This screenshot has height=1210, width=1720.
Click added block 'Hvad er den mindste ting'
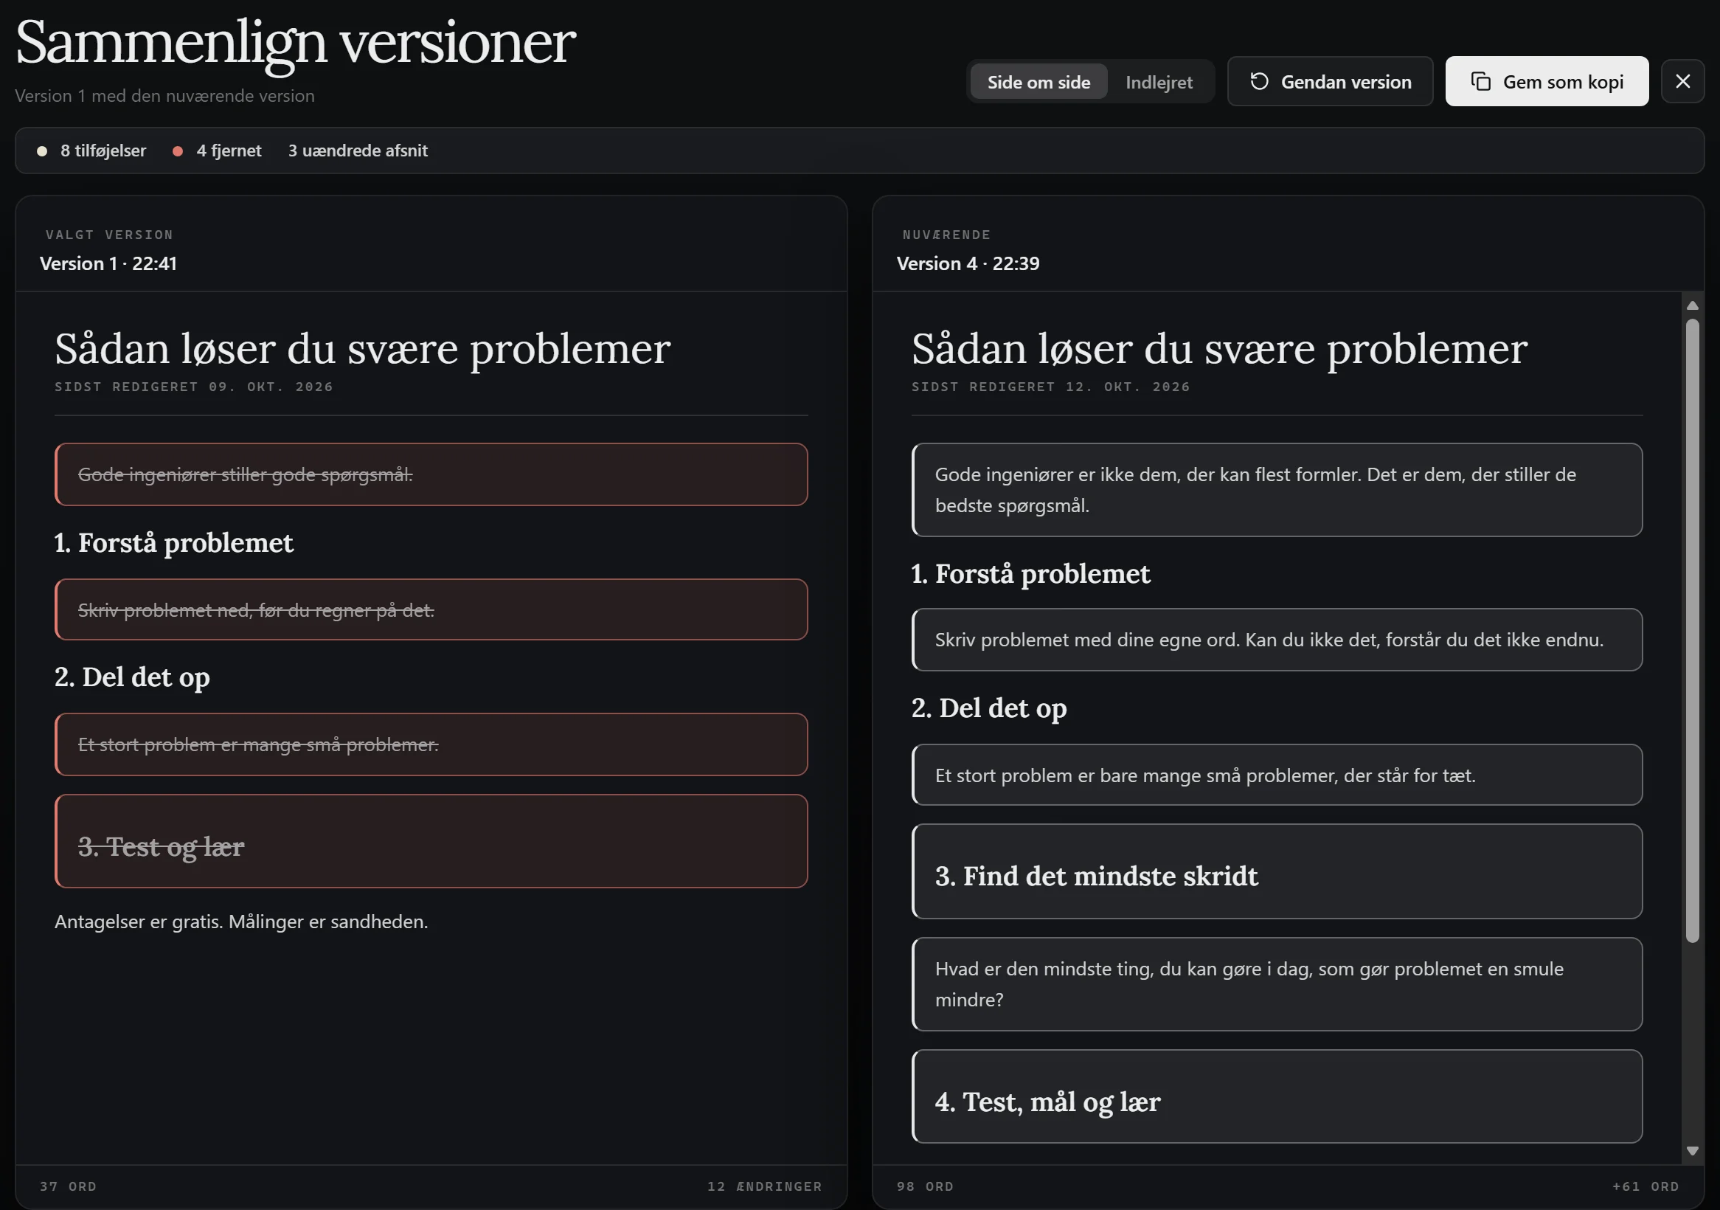pyautogui.click(x=1277, y=983)
